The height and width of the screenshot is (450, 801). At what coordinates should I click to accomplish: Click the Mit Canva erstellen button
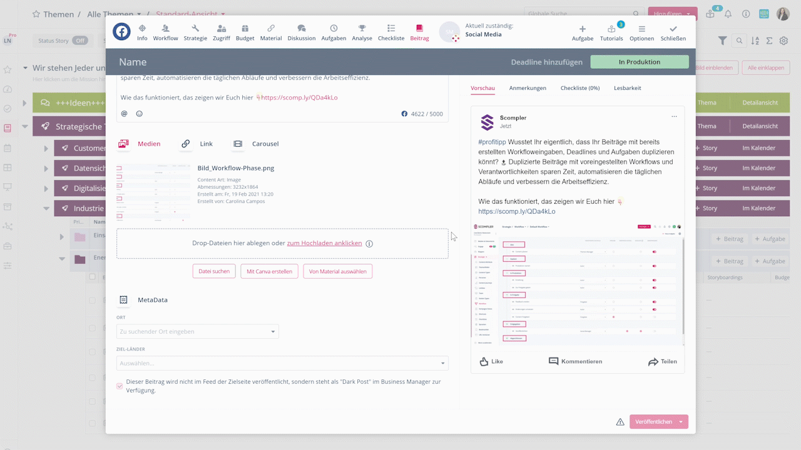tap(269, 271)
